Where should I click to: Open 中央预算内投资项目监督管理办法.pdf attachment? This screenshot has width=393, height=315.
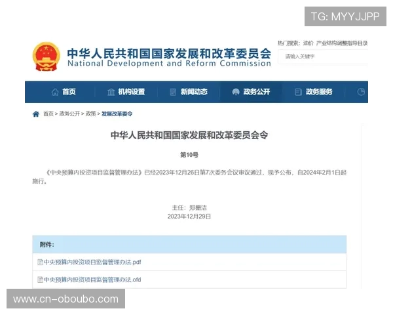click(x=92, y=262)
